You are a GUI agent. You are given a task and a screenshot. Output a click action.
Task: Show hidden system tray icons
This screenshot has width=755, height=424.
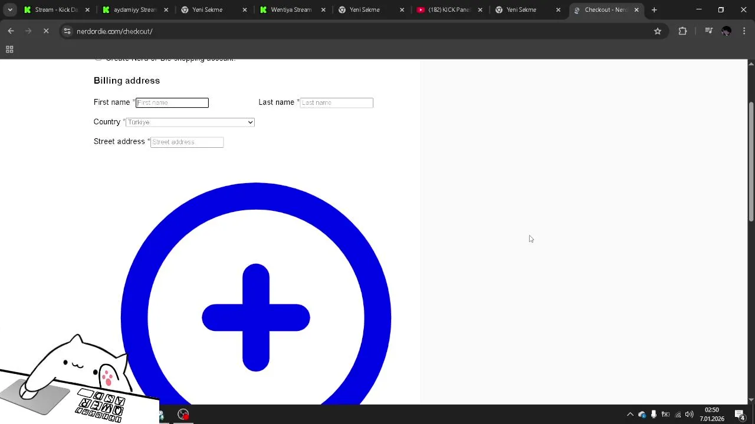click(x=630, y=415)
